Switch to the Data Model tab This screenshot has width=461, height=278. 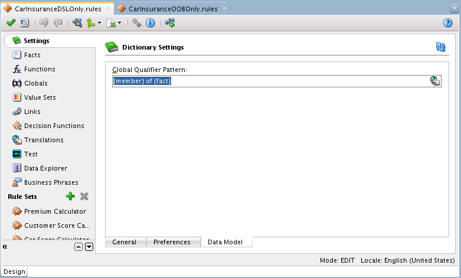point(225,242)
